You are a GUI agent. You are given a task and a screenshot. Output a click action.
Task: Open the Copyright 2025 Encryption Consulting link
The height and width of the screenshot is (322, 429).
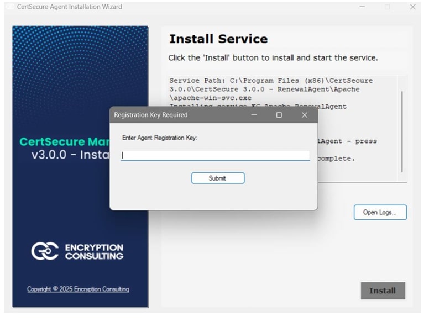tap(78, 289)
